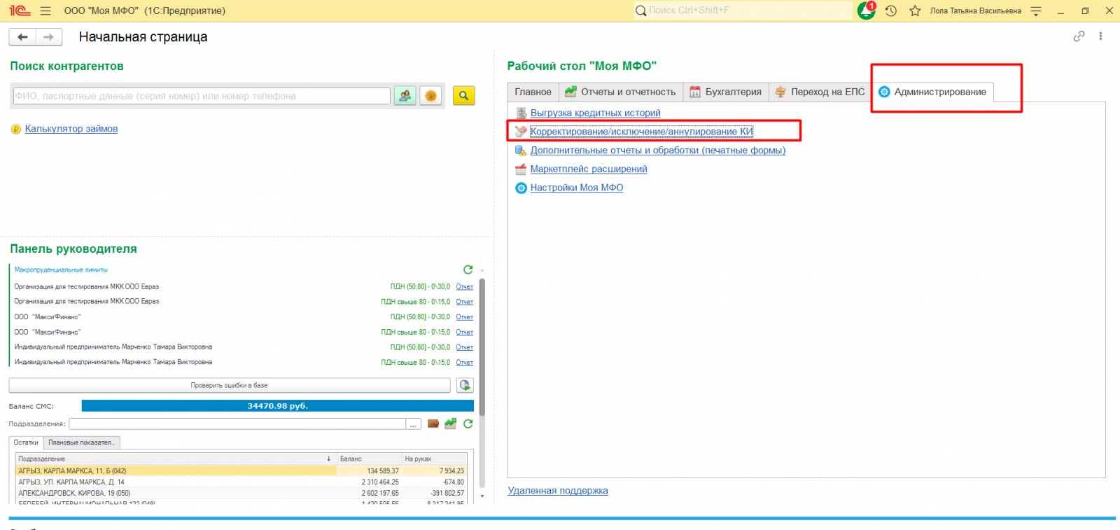The image size is (1120, 530).
Task: Switch to the Остатки tab
Action: pos(26,442)
